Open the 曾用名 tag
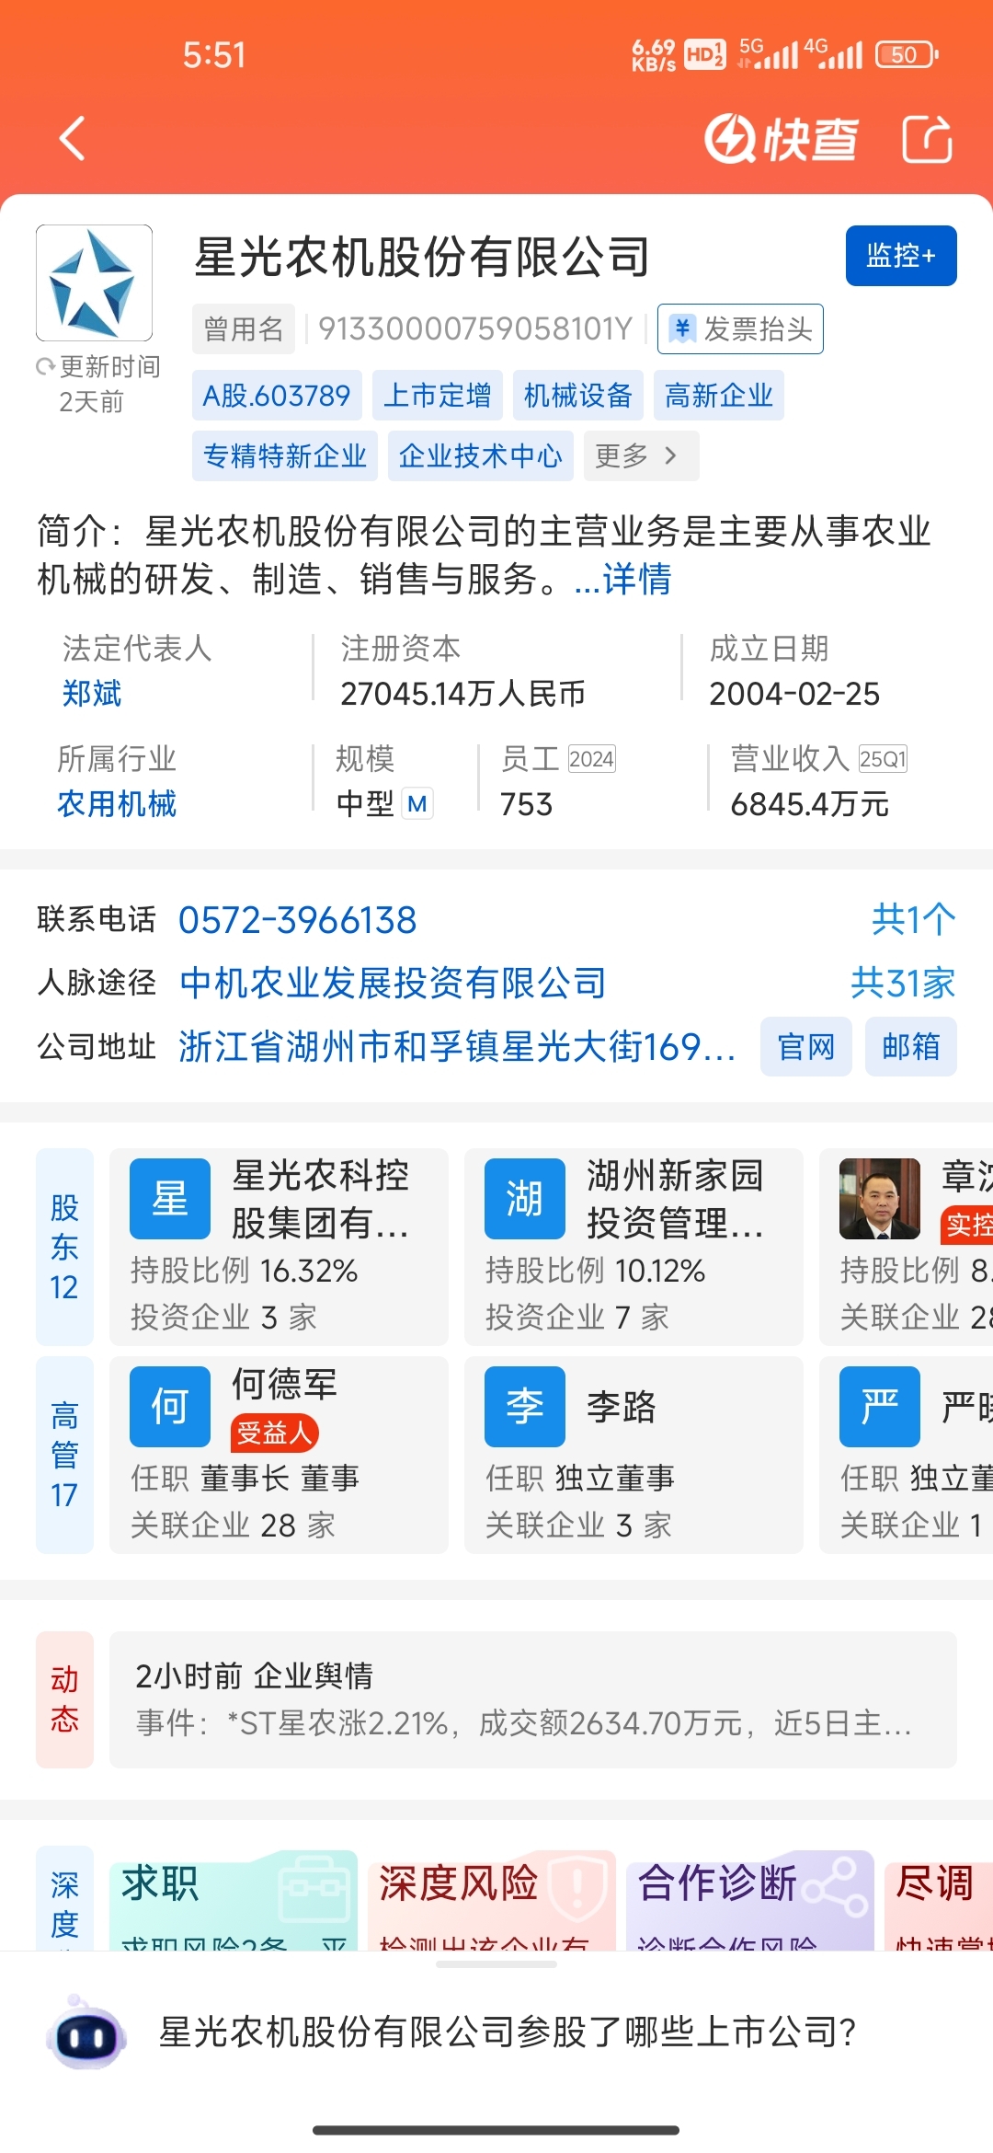The width and height of the screenshot is (993, 2153). (244, 328)
